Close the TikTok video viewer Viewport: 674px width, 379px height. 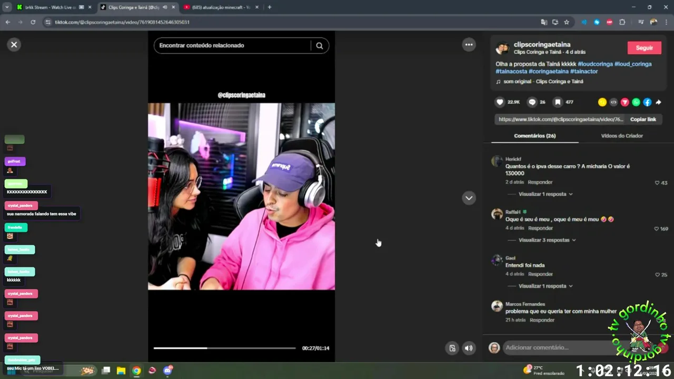(x=14, y=45)
